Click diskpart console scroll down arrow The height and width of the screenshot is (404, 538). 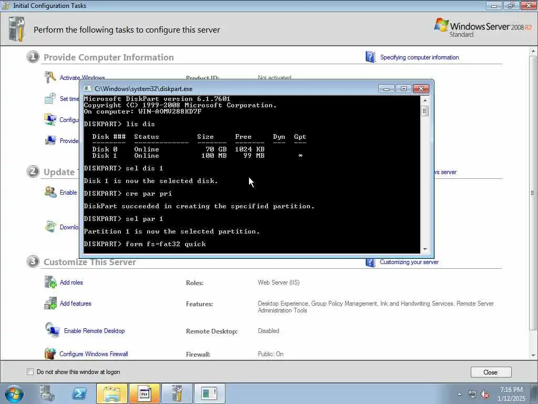(x=425, y=249)
